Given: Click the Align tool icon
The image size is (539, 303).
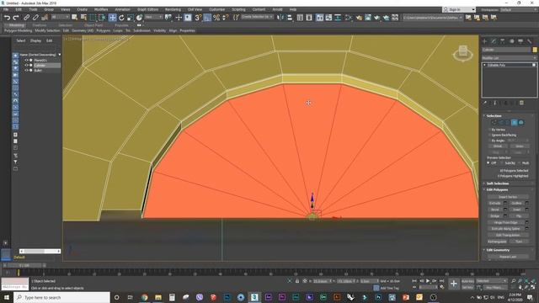Looking at the screenshot, I should 290,18.
